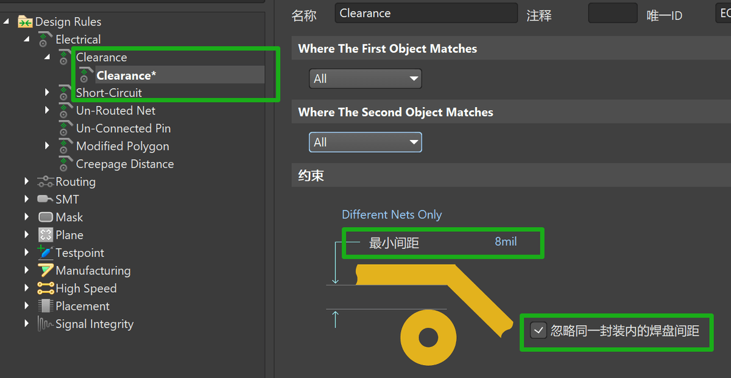
Task: Collapse the Electrical rules branch
Action: tap(27, 39)
